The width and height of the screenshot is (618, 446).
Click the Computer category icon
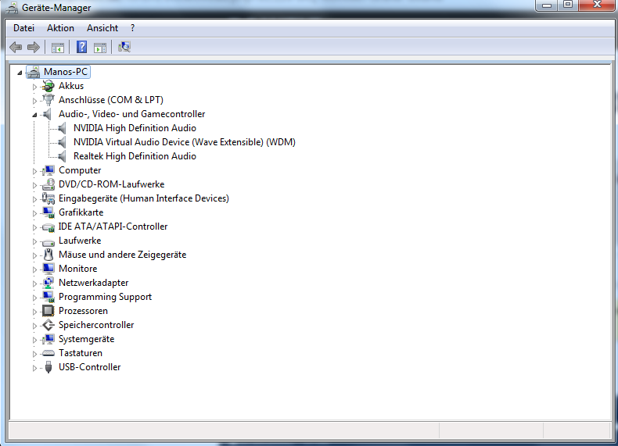48,170
